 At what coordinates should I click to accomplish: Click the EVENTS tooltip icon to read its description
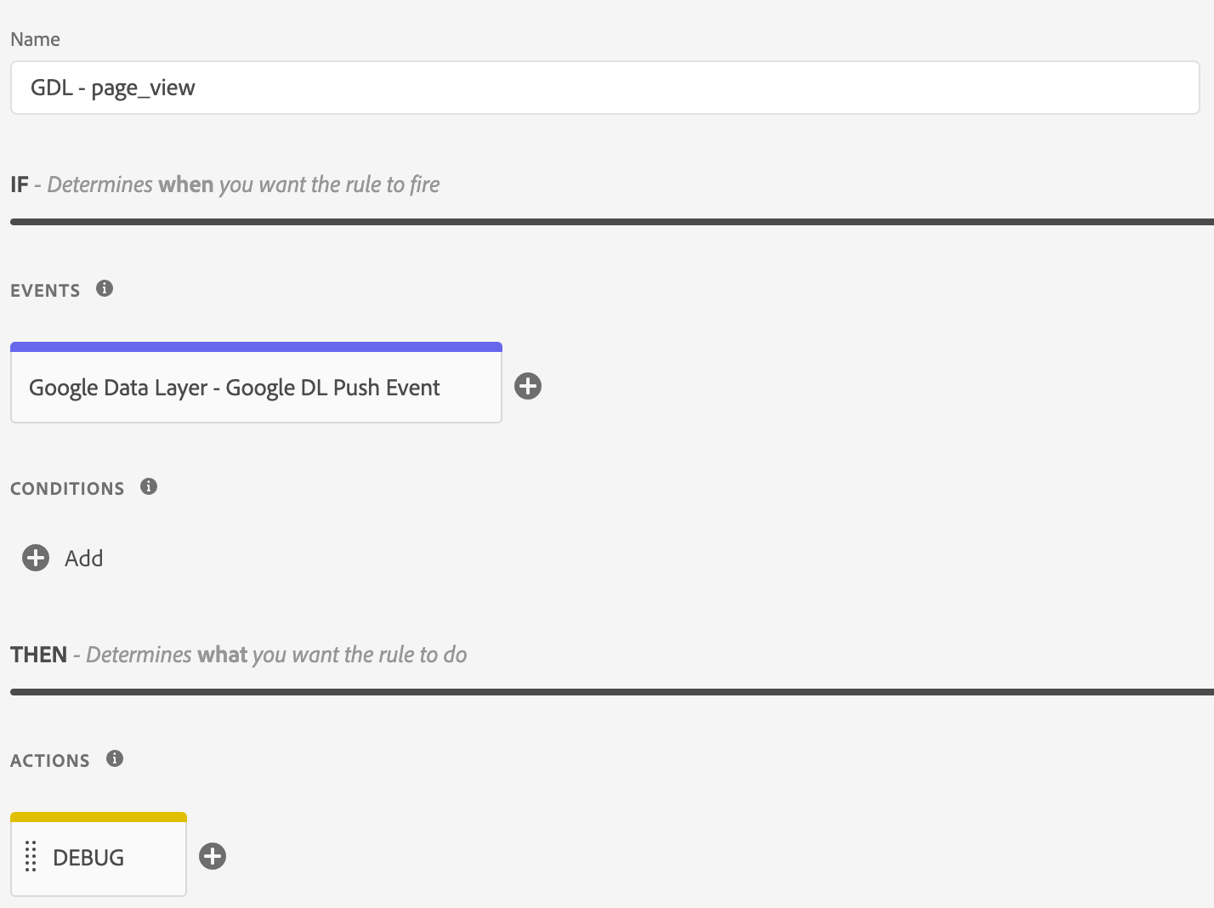pos(105,288)
